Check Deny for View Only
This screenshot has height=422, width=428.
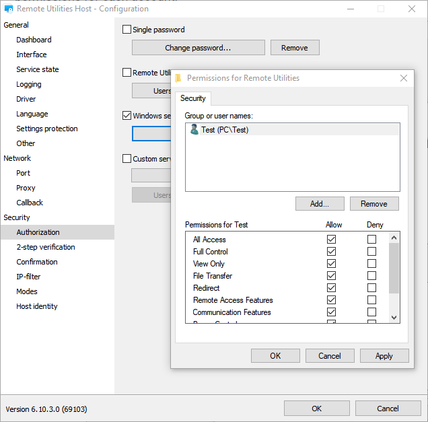pyautogui.click(x=371, y=263)
